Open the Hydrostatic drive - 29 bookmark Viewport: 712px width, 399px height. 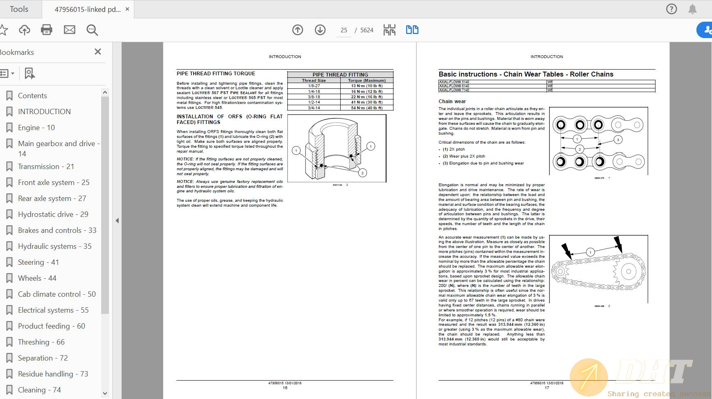(53, 214)
